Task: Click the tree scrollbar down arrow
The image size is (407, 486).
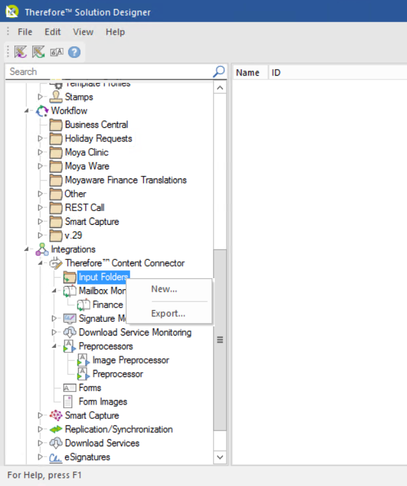Action: [220, 457]
